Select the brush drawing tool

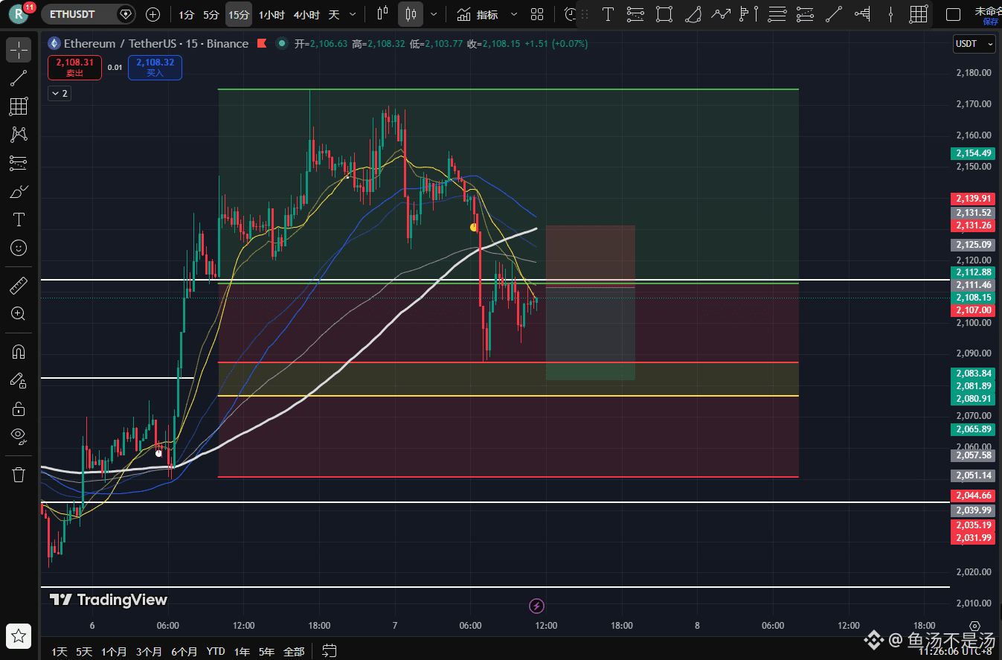tap(19, 191)
